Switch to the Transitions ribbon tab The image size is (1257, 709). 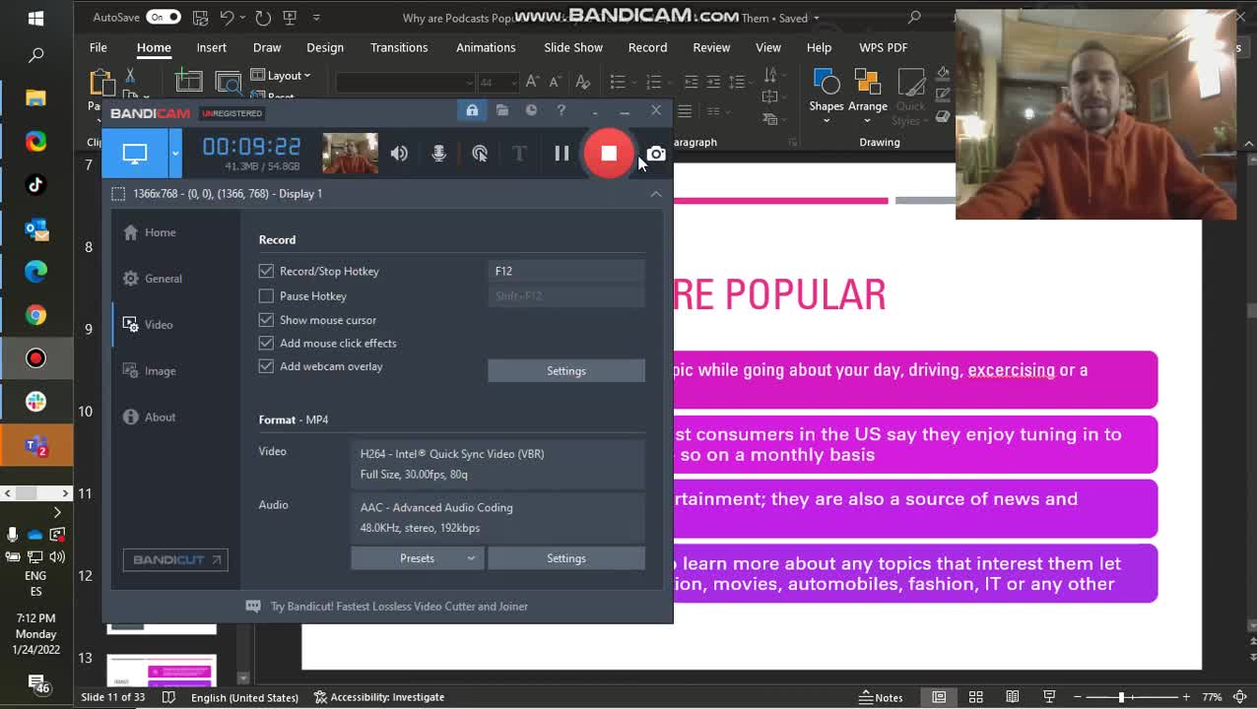[399, 47]
